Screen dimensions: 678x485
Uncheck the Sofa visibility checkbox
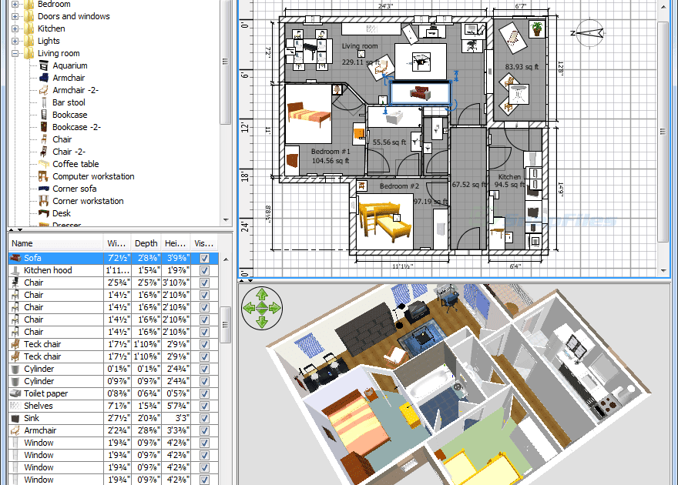pyautogui.click(x=204, y=258)
